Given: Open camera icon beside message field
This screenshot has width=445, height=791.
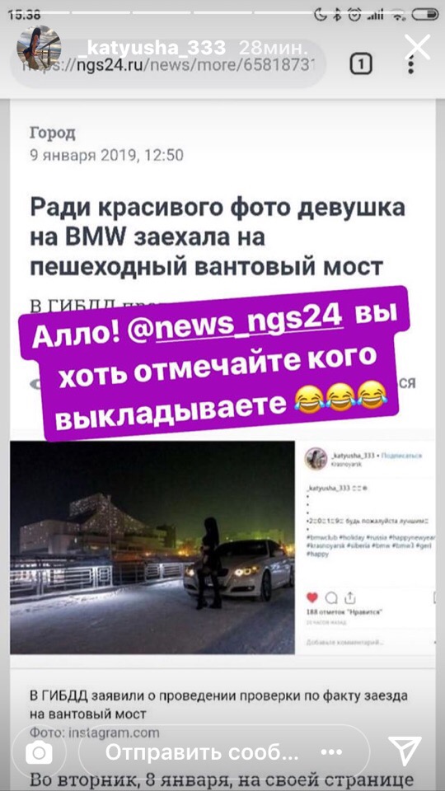Looking at the screenshot, I should point(39,753).
